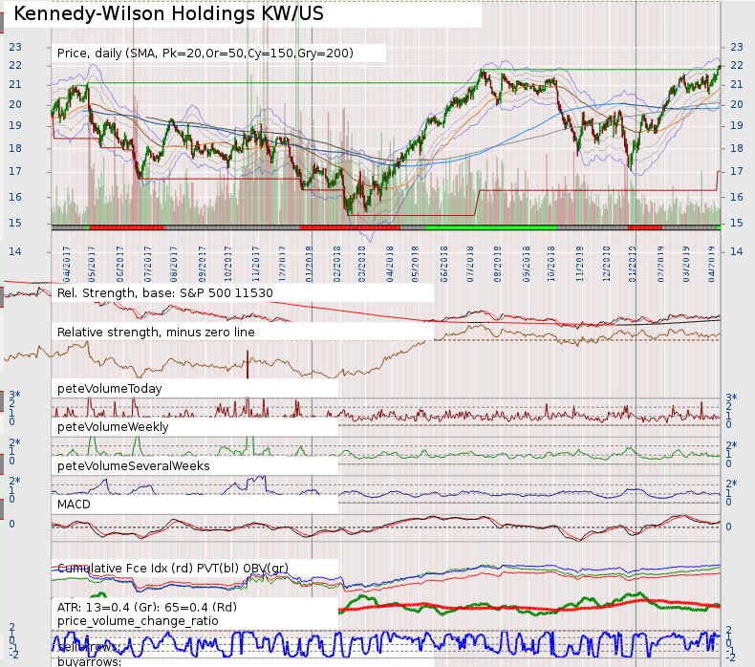
Task: Click the 0 mark on the MACD right axis
Action: (x=728, y=527)
